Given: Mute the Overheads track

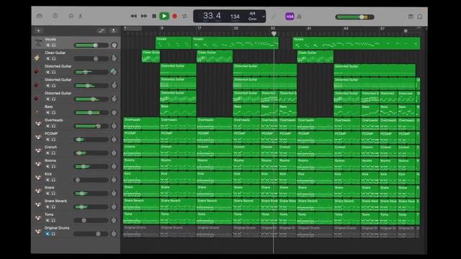Looking at the screenshot, I should click(48, 126).
